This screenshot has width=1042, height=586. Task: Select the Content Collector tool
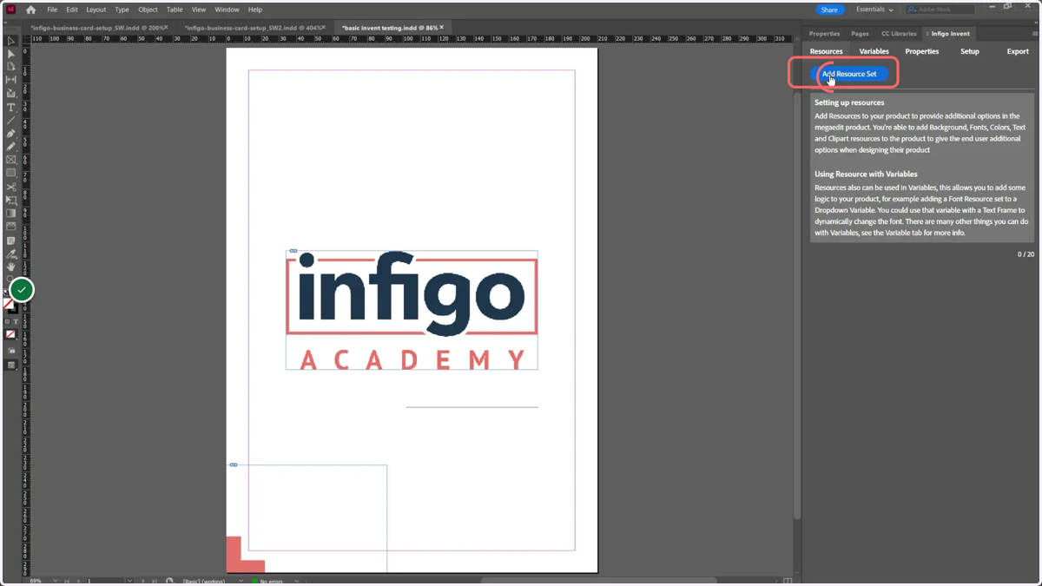11,94
